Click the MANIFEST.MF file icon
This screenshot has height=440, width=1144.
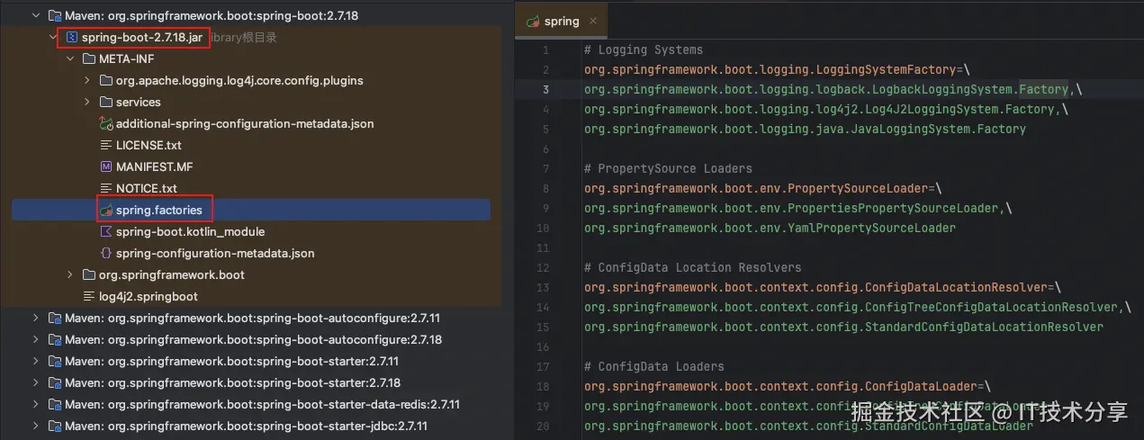tap(106, 166)
